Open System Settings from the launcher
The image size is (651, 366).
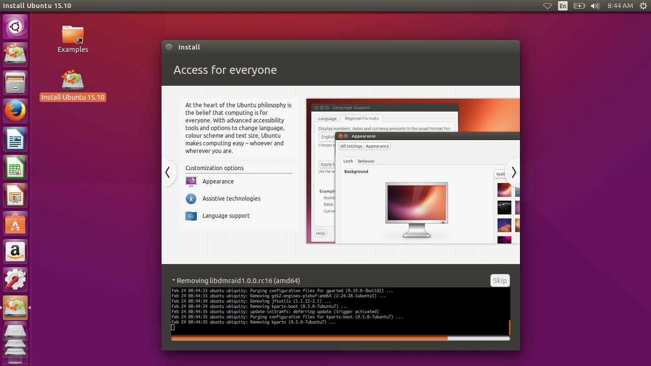pyautogui.click(x=15, y=279)
